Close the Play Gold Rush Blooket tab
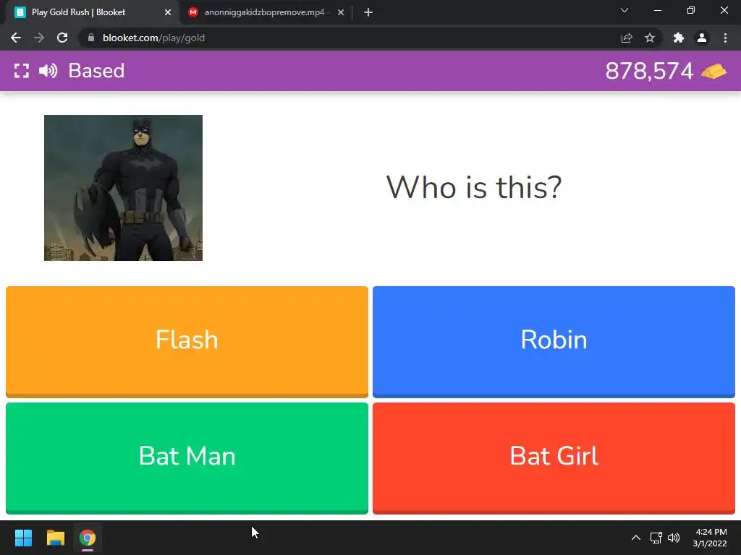The image size is (741, 555). pyautogui.click(x=168, y=12)
